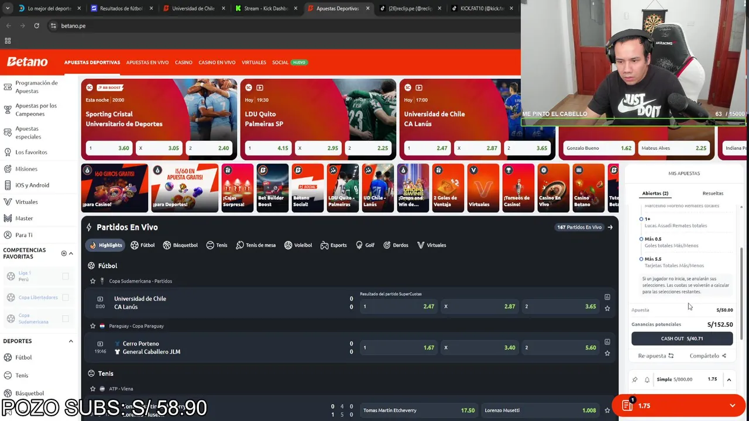Image resolution: width=749 pixels, height=421 pixels.
Task: Select the Esports filter chip
Action: tap(334, 245)
